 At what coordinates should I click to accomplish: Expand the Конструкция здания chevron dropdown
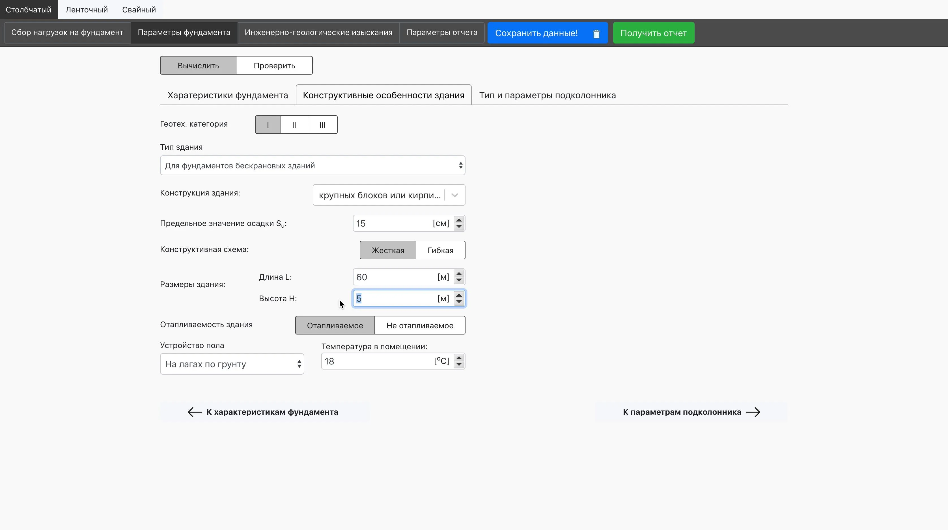[454, 195]
